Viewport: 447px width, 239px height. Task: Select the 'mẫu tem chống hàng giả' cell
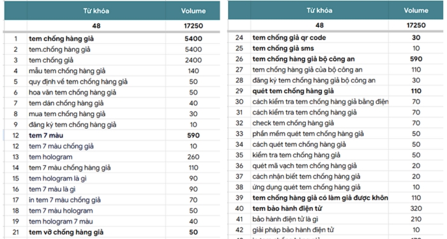pyautogui.click(x=96, y=71)
